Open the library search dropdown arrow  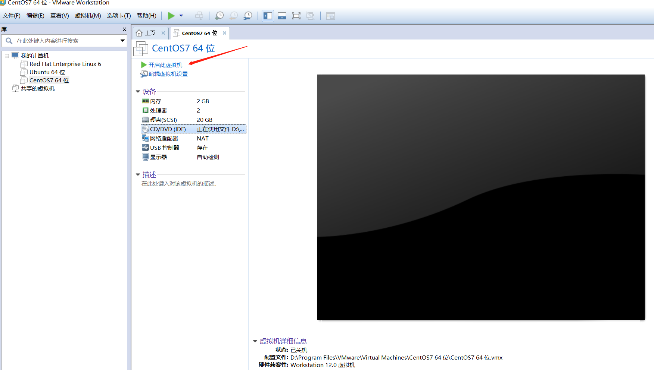click(122, 41)
